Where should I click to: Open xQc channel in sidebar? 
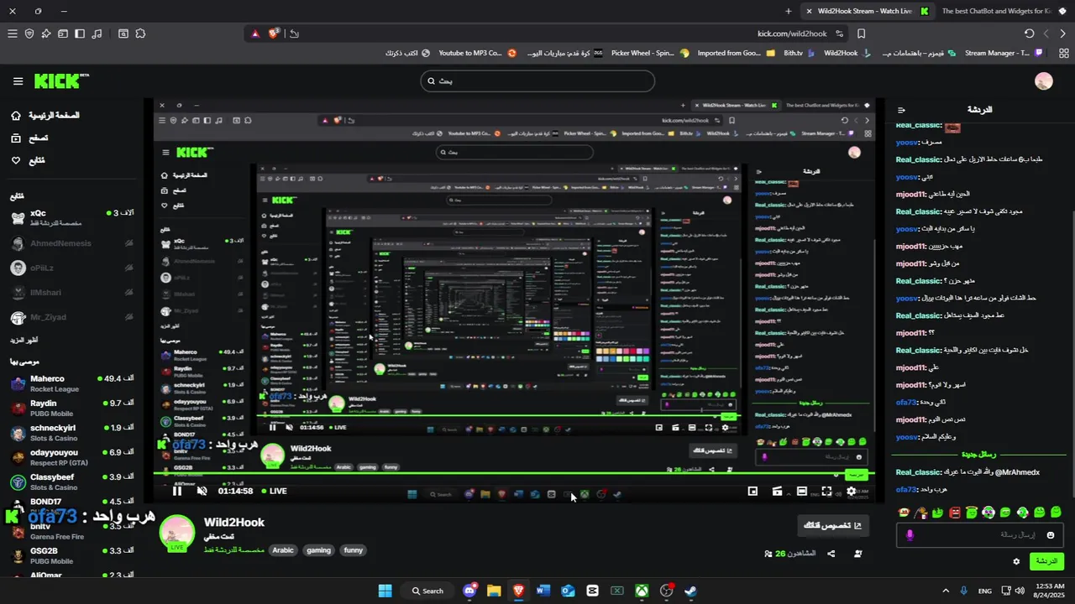pos(71,218)
